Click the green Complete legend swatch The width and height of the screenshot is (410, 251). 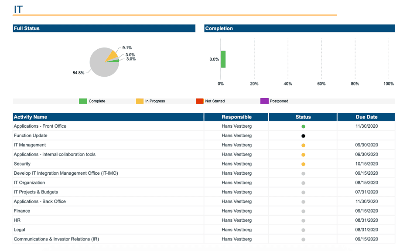[82, 101]
